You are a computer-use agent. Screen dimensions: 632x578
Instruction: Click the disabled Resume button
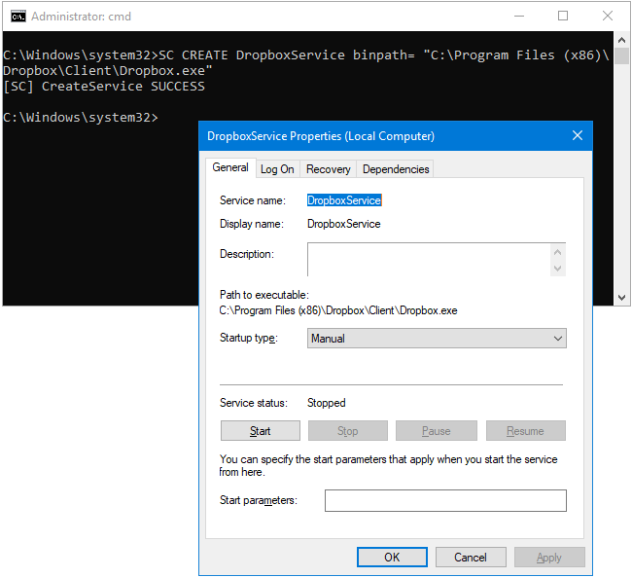[x=525, y=431]
